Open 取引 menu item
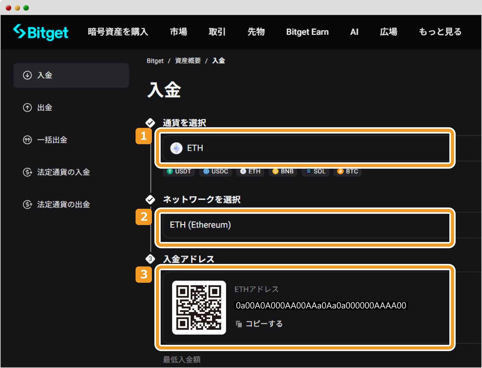 217,32
